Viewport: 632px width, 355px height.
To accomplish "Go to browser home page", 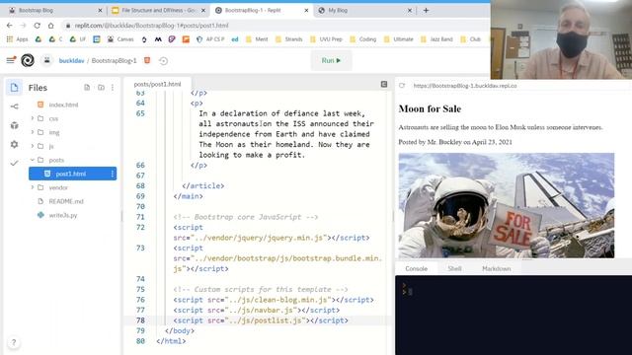I will (x=50, y=26).
